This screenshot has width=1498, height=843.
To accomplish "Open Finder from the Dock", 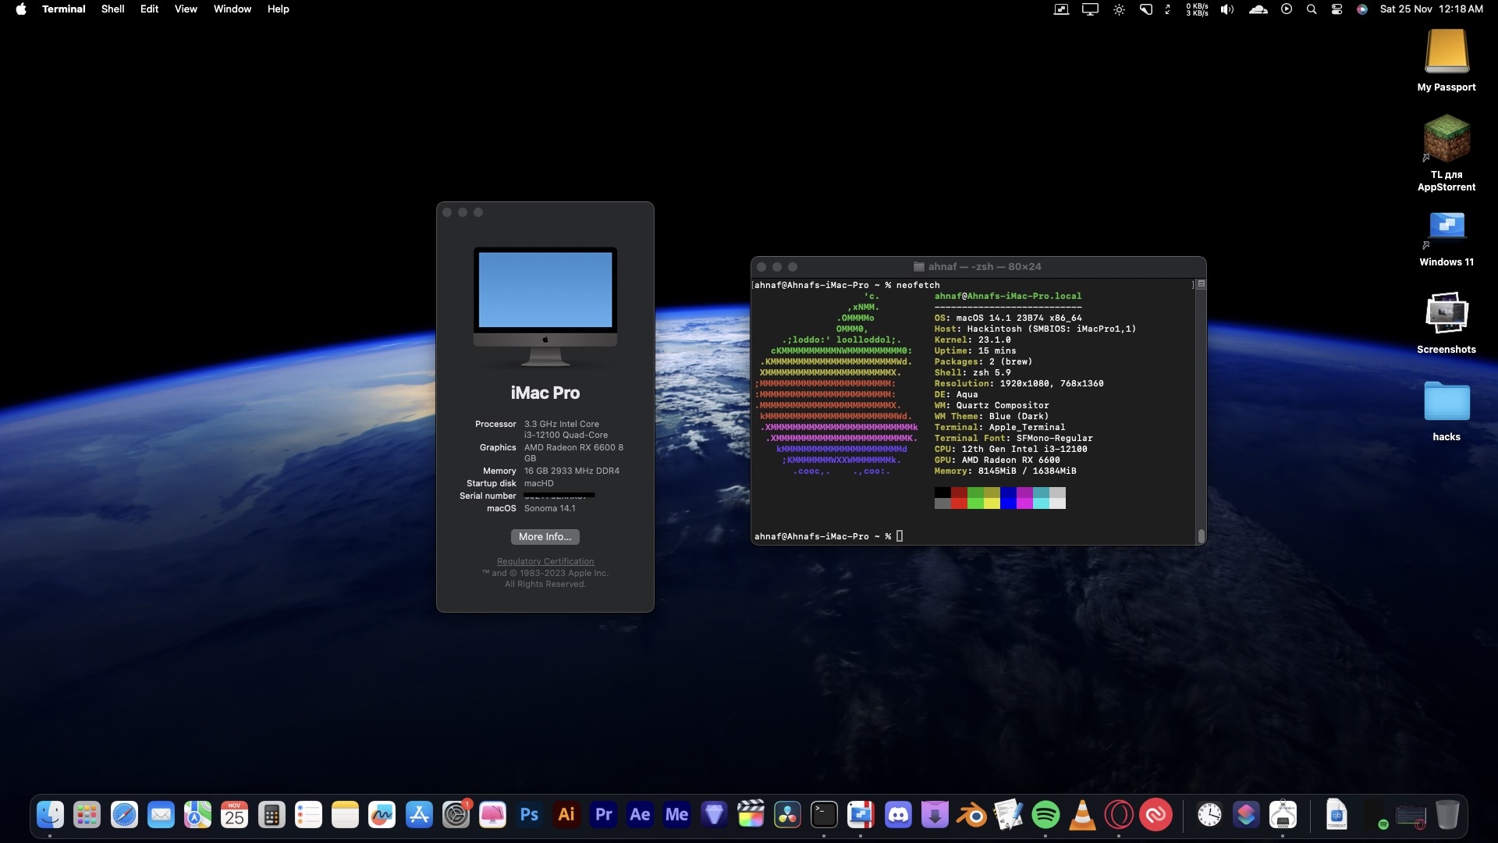I will coord(50,815).
